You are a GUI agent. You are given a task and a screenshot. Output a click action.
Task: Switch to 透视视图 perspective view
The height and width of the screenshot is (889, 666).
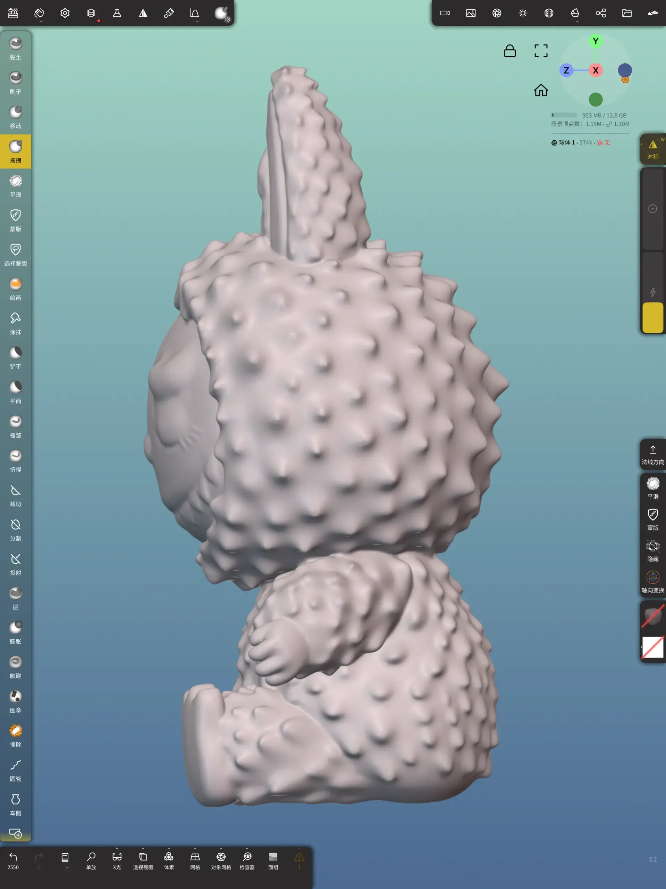point(143,856)
